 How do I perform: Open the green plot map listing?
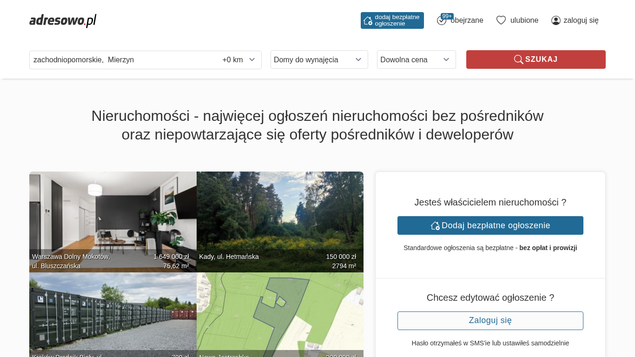[280, 311]
